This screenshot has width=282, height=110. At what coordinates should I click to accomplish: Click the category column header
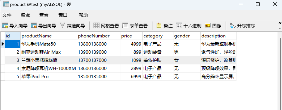(158, 36)
